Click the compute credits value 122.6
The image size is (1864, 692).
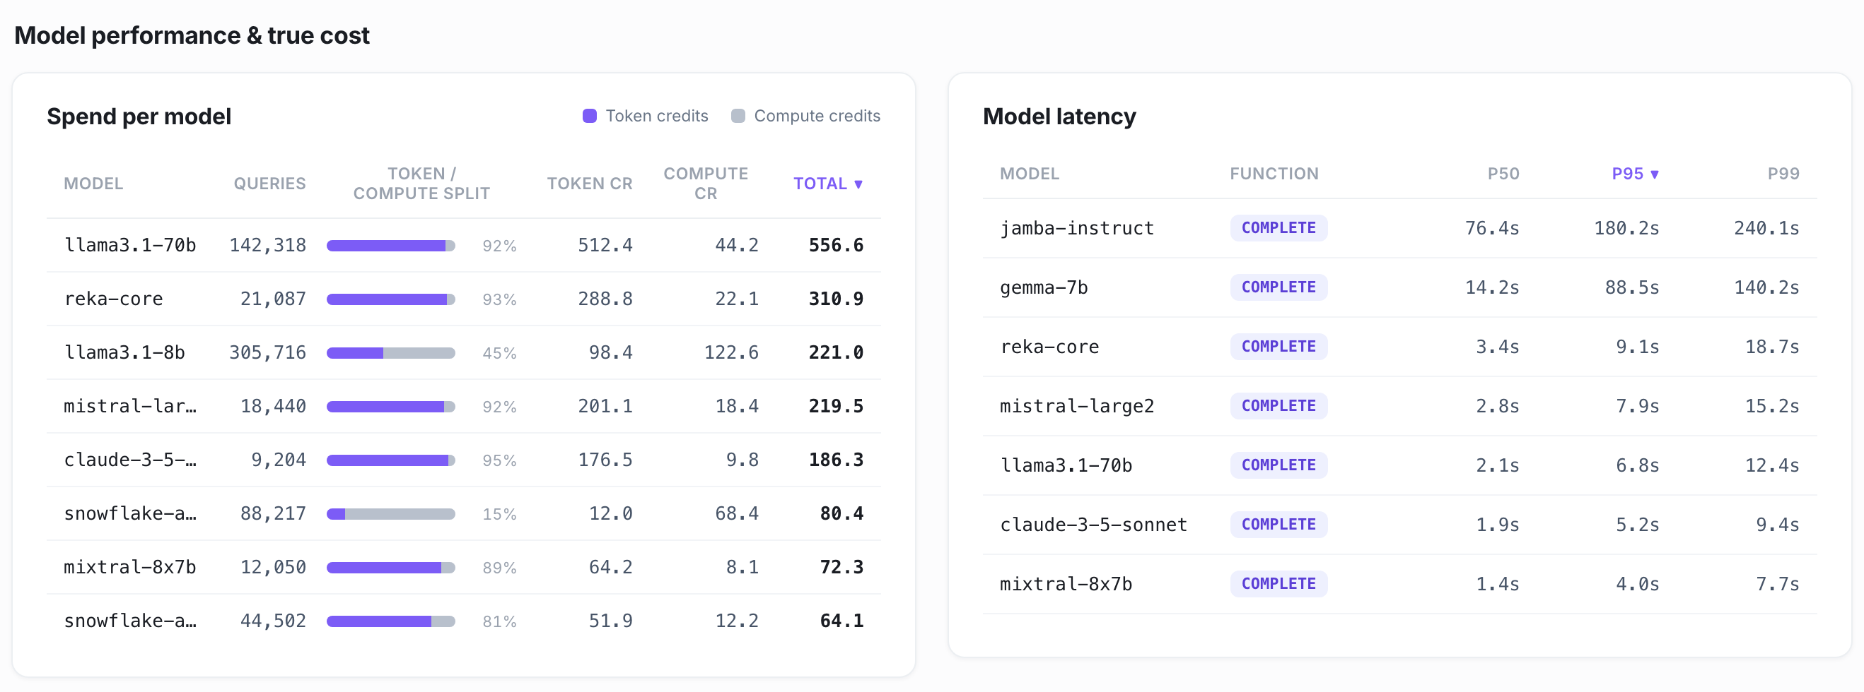[x=732, y=352]
